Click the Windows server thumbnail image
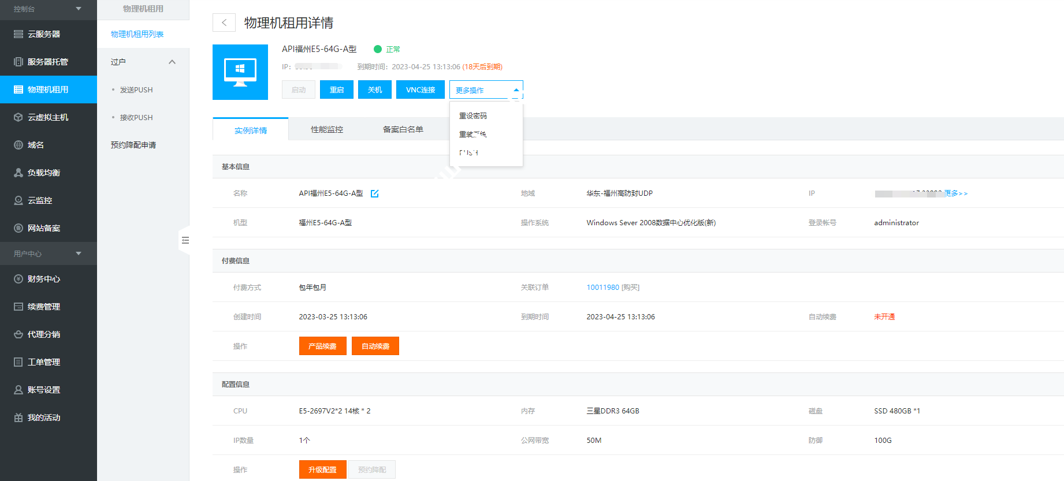Viewport: 1064px width, 481px height. coord(240,72)
